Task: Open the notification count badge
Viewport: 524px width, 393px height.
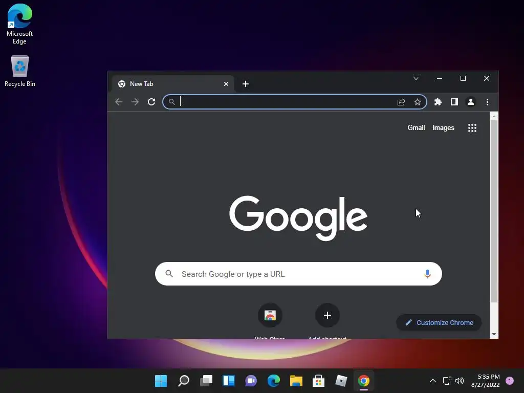Action: pos(510,381)
